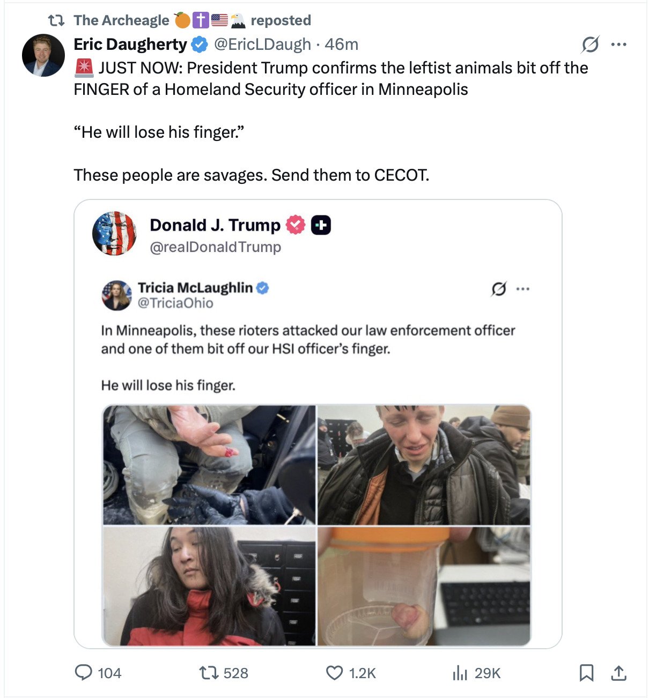Open the three-dot more menu on post

click(x=618, y=44)
